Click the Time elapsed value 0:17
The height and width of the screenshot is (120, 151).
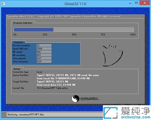[44, 58]
